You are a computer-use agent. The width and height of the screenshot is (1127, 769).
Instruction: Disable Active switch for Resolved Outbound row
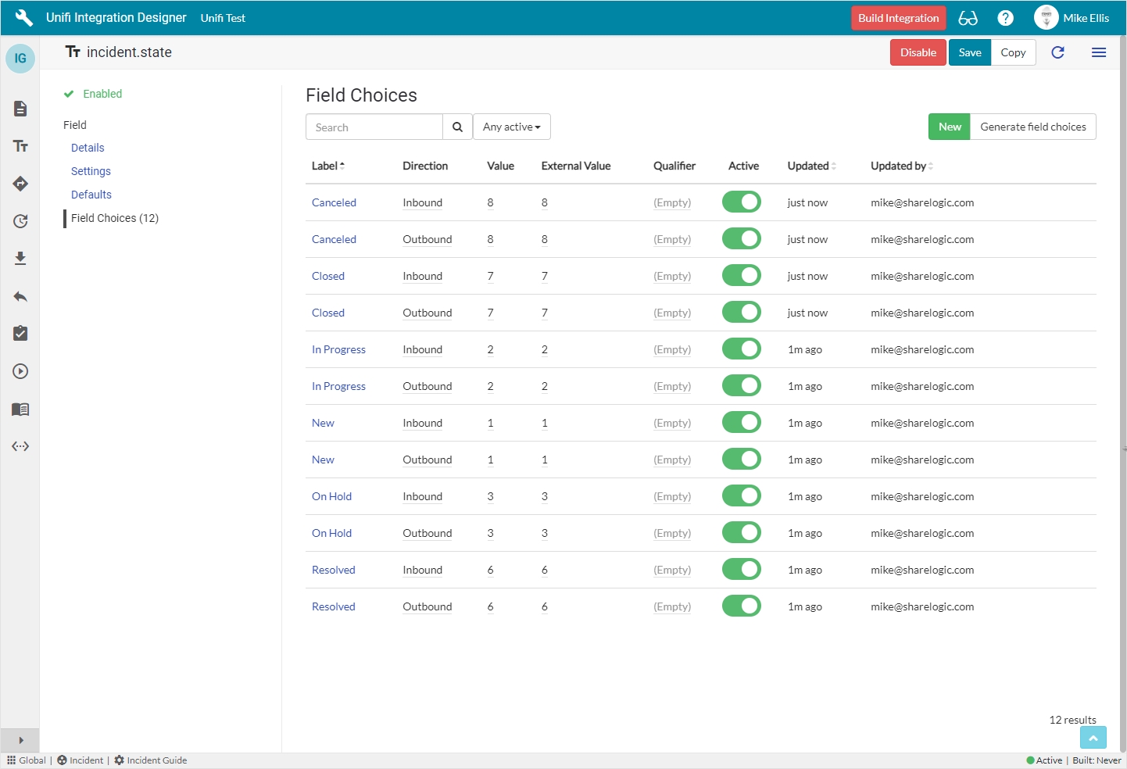pos(741,606)
